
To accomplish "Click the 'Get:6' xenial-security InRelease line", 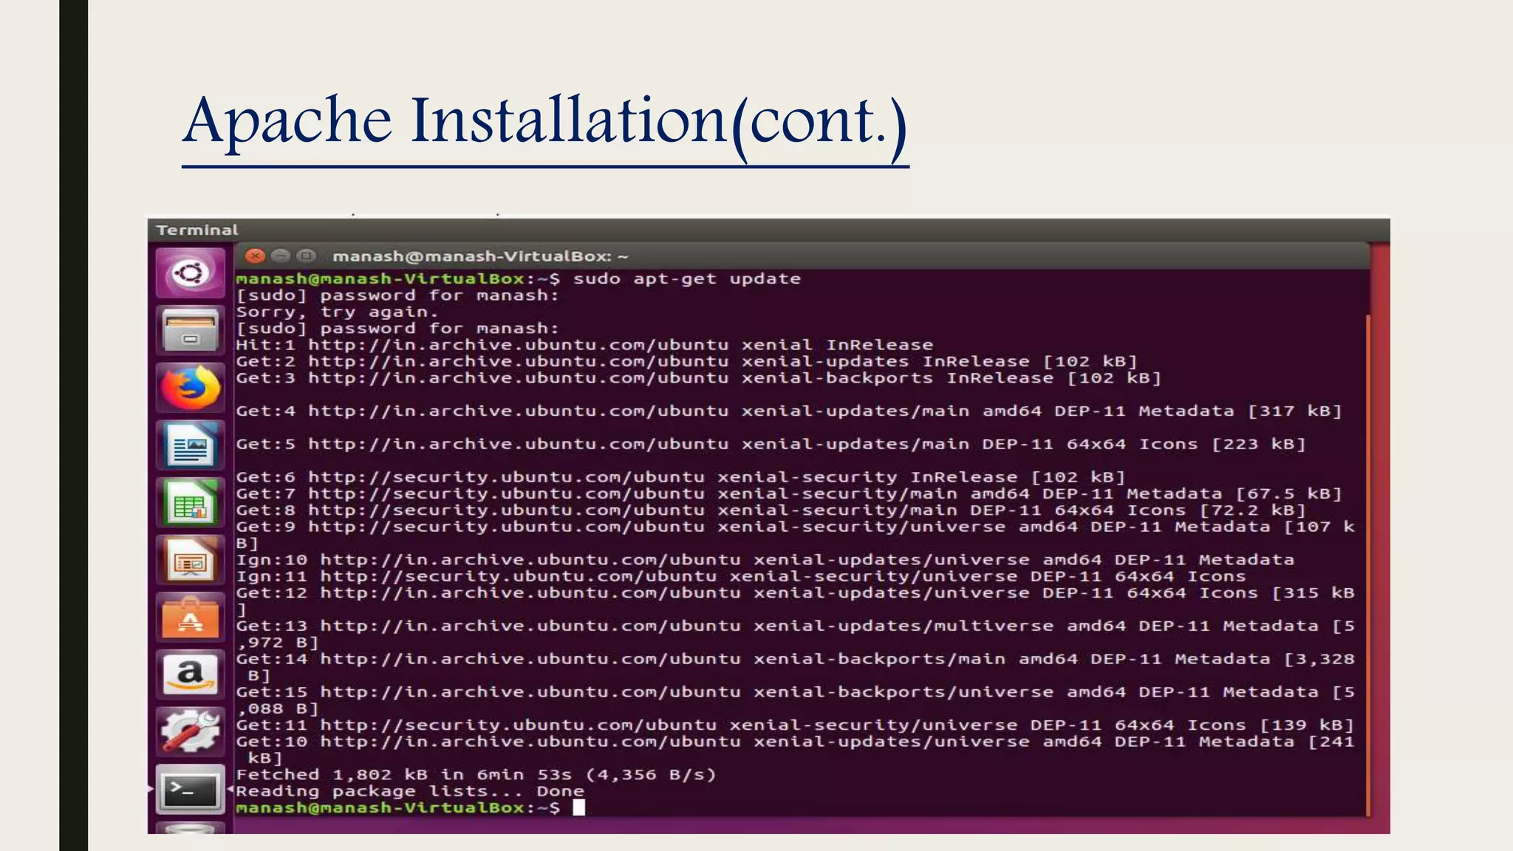I will coord(680,478).
